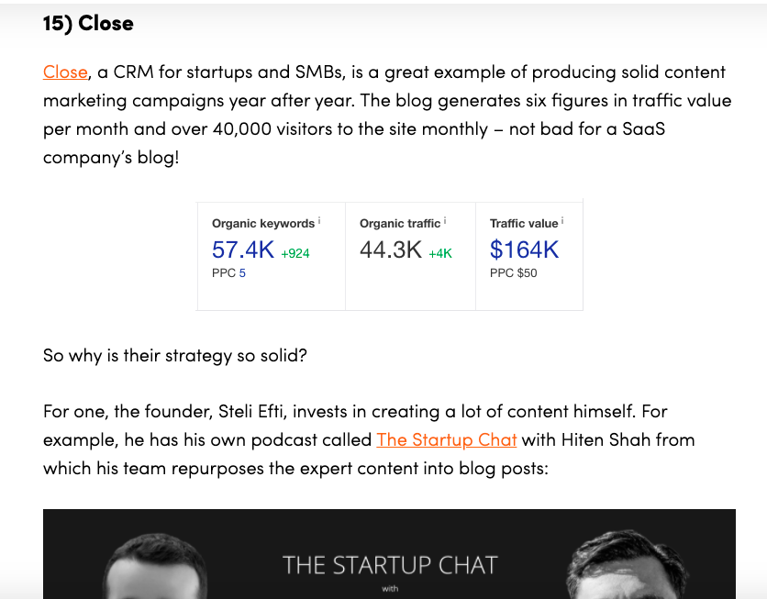Click the Traffic value label

click(523, 224)
